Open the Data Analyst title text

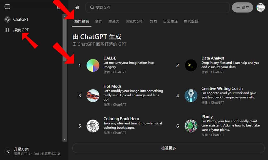click(213, 58)
